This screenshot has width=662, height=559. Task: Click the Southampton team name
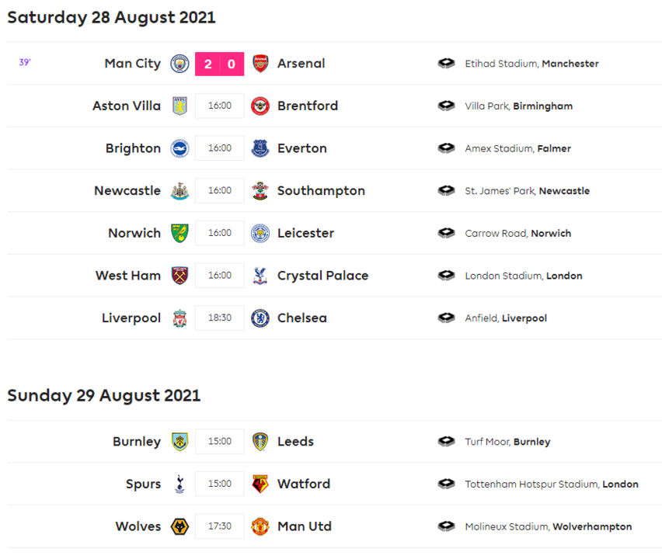pos(321,191)
